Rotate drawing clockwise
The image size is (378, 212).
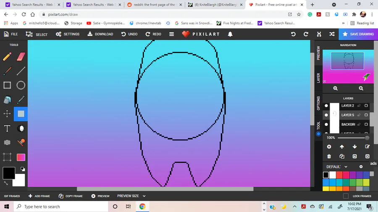click(306, 34)
